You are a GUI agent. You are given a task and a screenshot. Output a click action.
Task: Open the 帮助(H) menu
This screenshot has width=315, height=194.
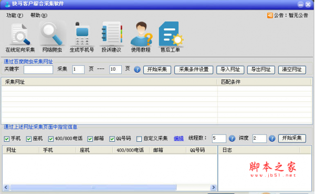pyautogui.click(x=39, y=15)
